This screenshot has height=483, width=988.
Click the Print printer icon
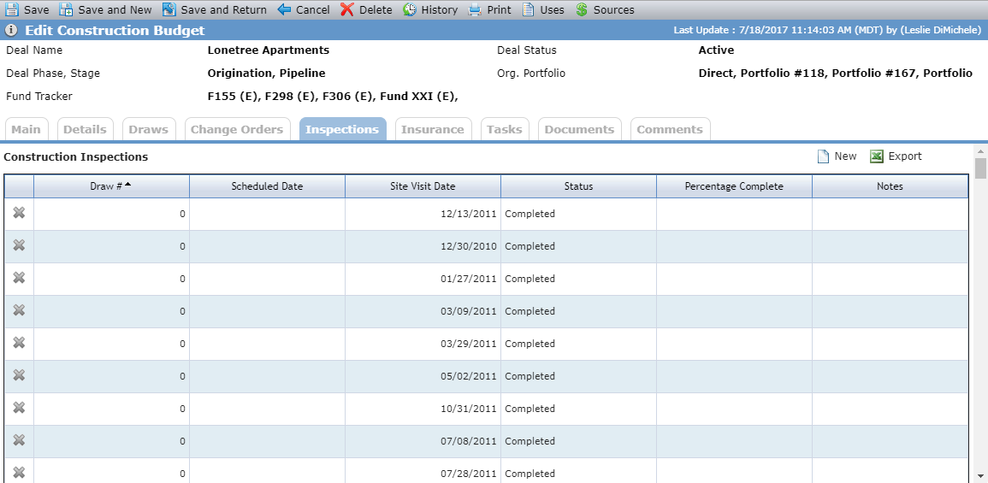pos(475,9)
